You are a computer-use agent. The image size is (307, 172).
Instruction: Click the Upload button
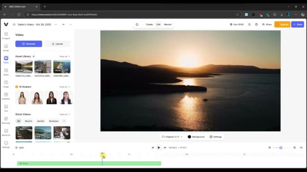(x=57, y=44)
